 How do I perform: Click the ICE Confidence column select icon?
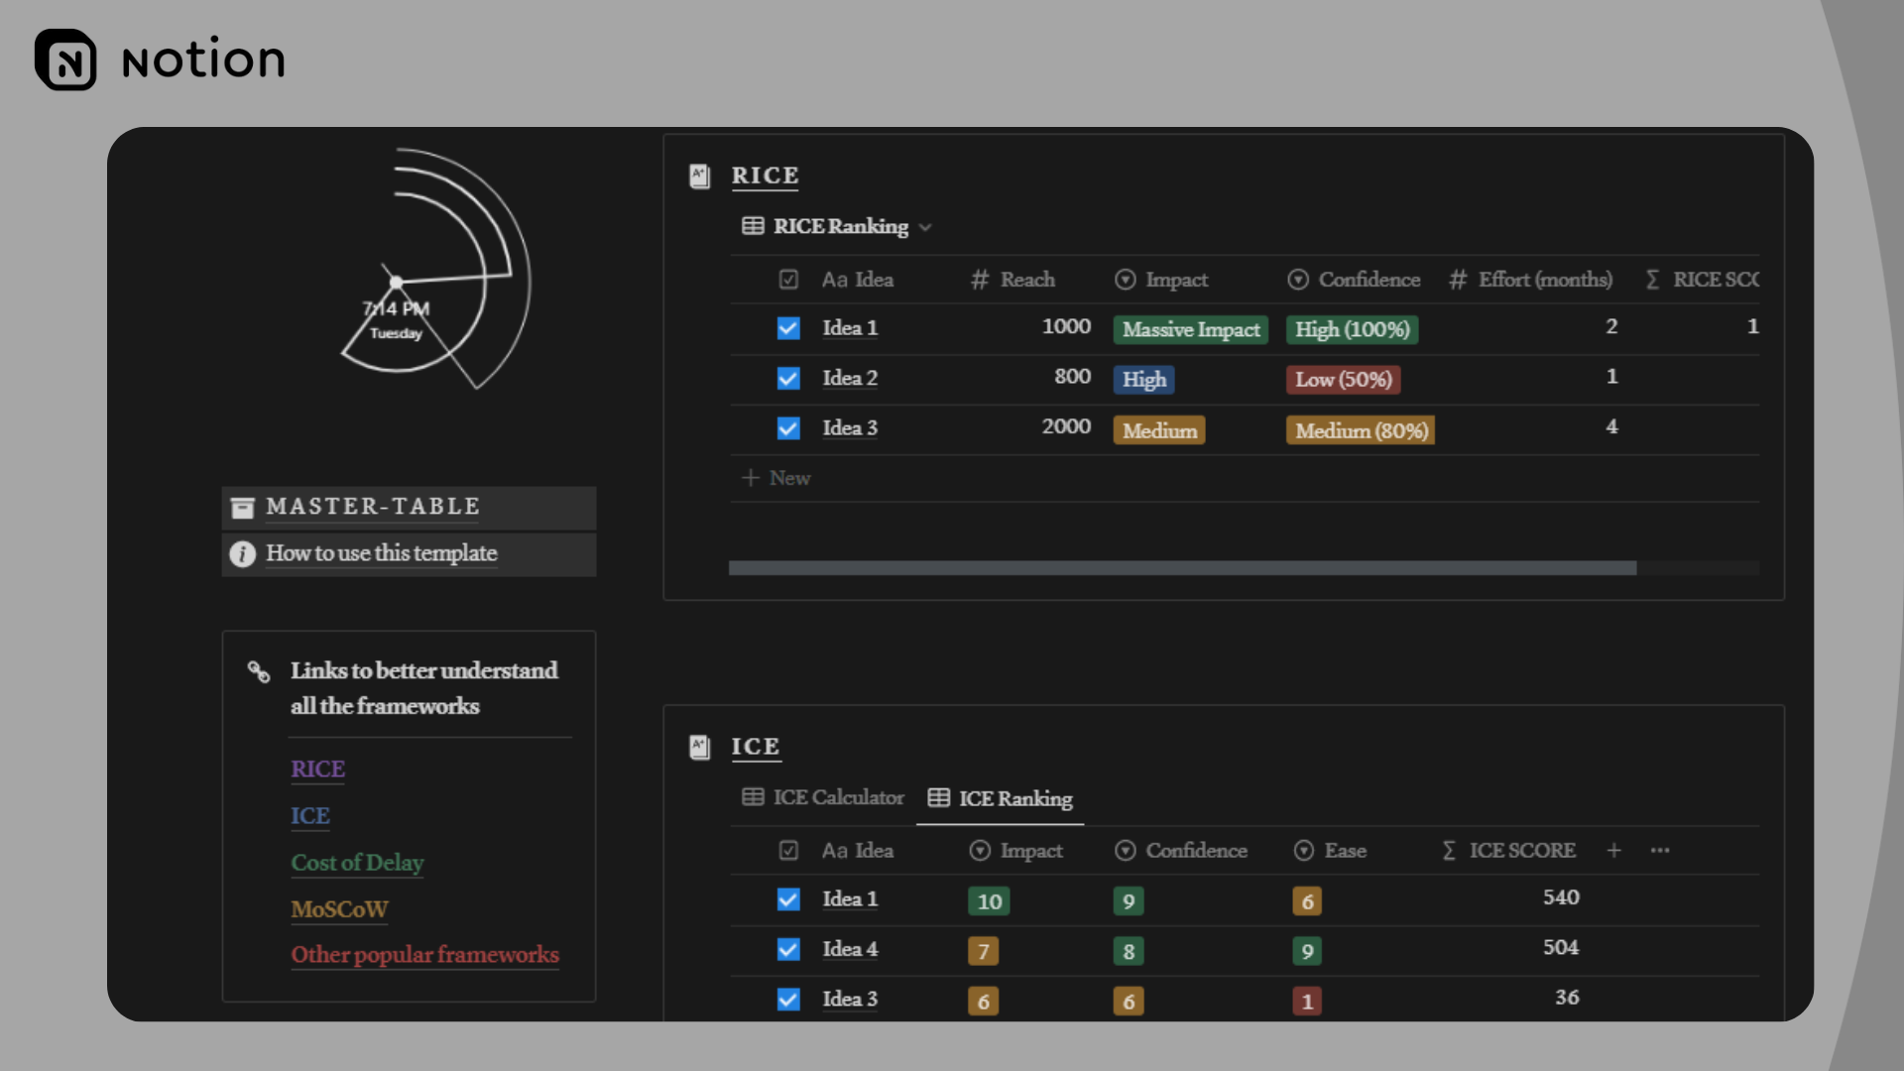tap(1125, 851)
